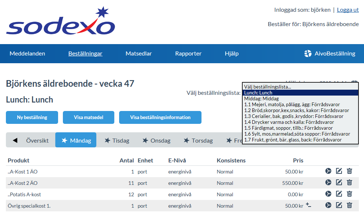The width and height of the screenshot is (364, 215).
Task: Open arrow icon in ..Potatis A-kost row
Action: 328,194
